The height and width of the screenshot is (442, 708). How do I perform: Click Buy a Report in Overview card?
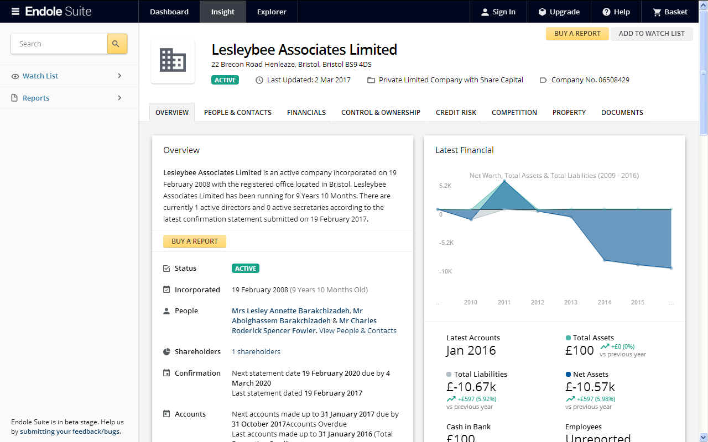[195, 241]
